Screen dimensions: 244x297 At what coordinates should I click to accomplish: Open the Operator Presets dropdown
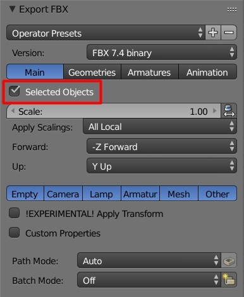(106, 33)
